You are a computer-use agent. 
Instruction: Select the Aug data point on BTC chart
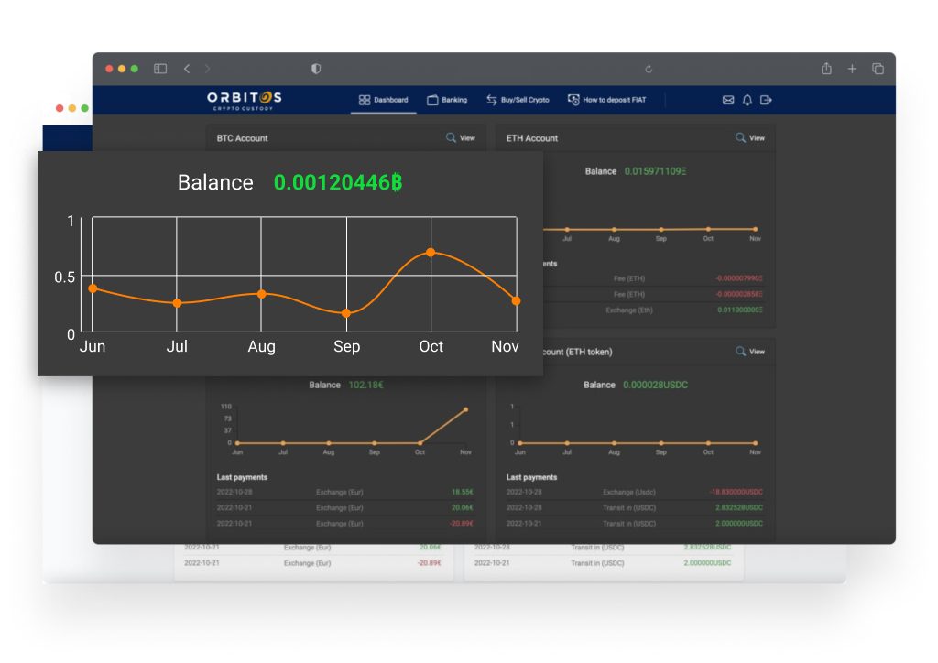(x=261, y=294)
